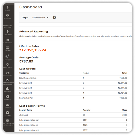This screenshot has width=135, height=135.
Task: Open the Sales menu icon
Action: point(8,7)
